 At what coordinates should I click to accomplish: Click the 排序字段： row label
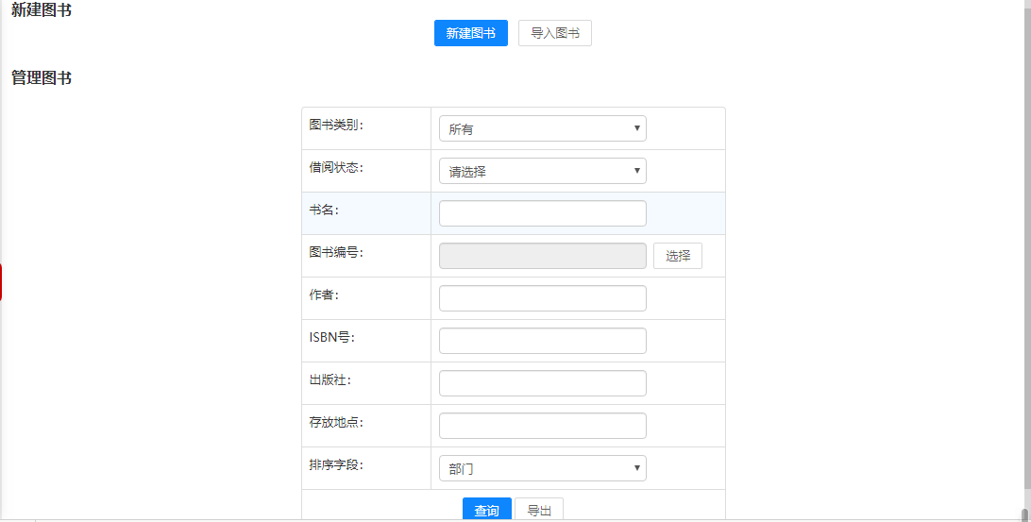point(336,464)
